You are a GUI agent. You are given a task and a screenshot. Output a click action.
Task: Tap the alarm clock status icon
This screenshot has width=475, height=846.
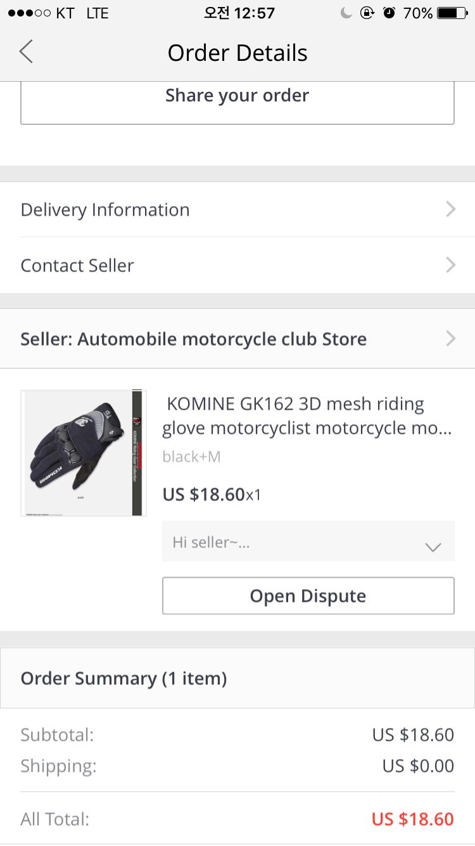(x=389, y=13)
